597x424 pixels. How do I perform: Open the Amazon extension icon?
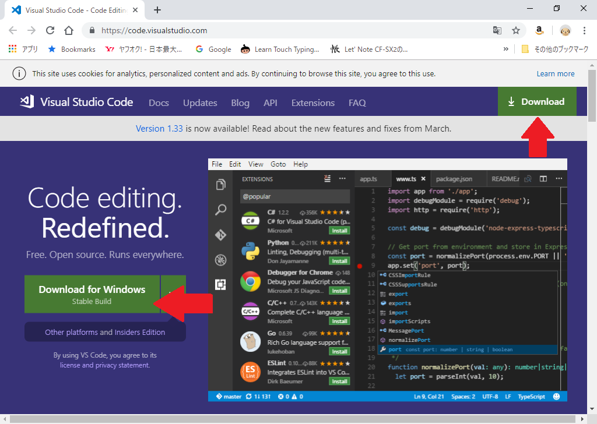click(x=539, y=30)
